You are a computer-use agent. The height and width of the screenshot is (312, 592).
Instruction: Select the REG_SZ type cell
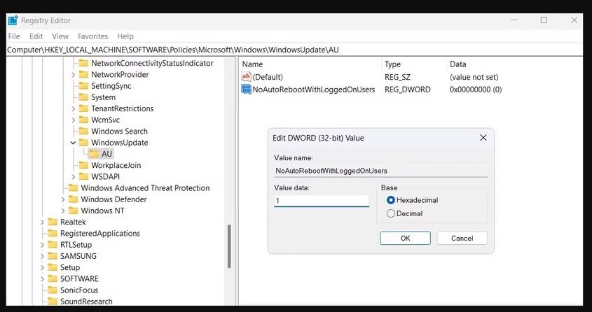pos(397,77)
